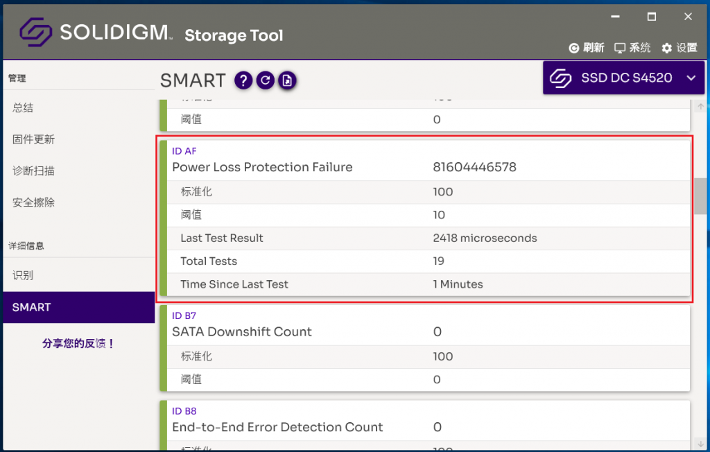Image resolution: width=710 pixels, height=452 pixels.
Task: Open 诊断扫描 diagnostic scan page
Action: (79, 171)
